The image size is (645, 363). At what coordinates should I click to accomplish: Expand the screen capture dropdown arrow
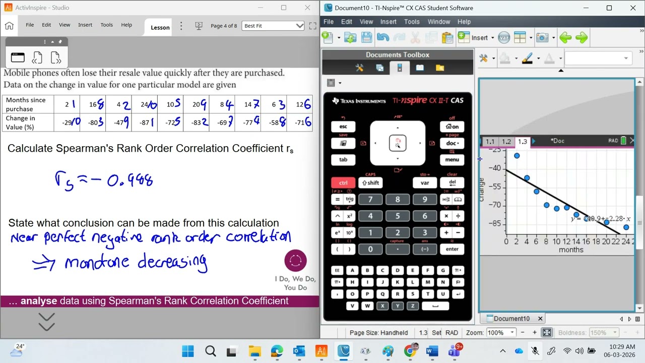click(553, 38)
